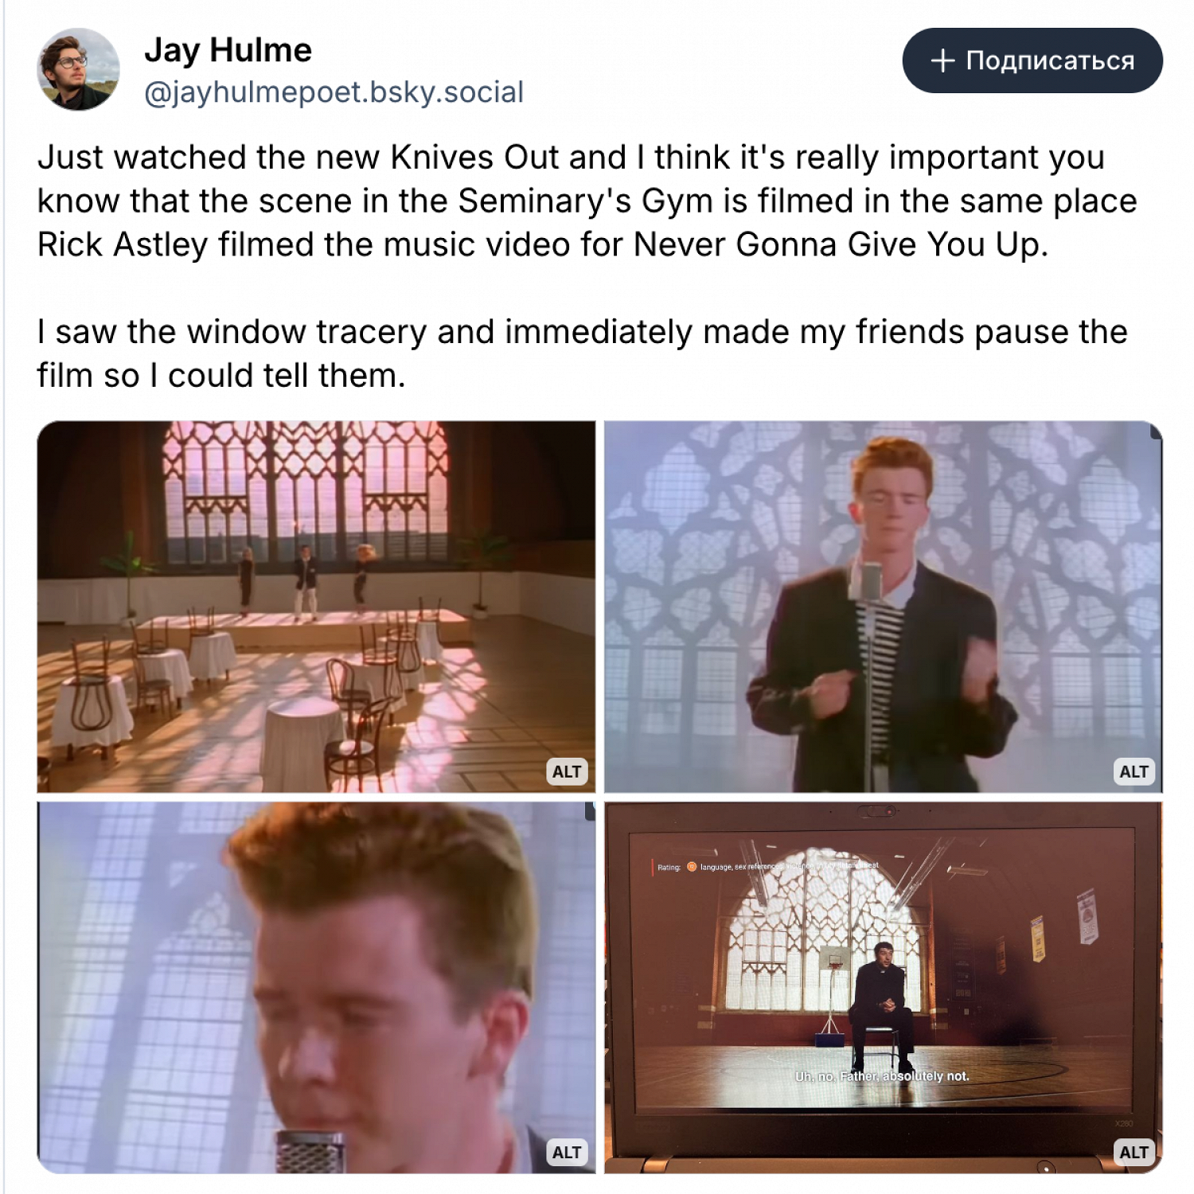Open the Rick Astley microphone stand image
The width and height of the screenshot is (1194, 1194).
(x=883, y=607)
